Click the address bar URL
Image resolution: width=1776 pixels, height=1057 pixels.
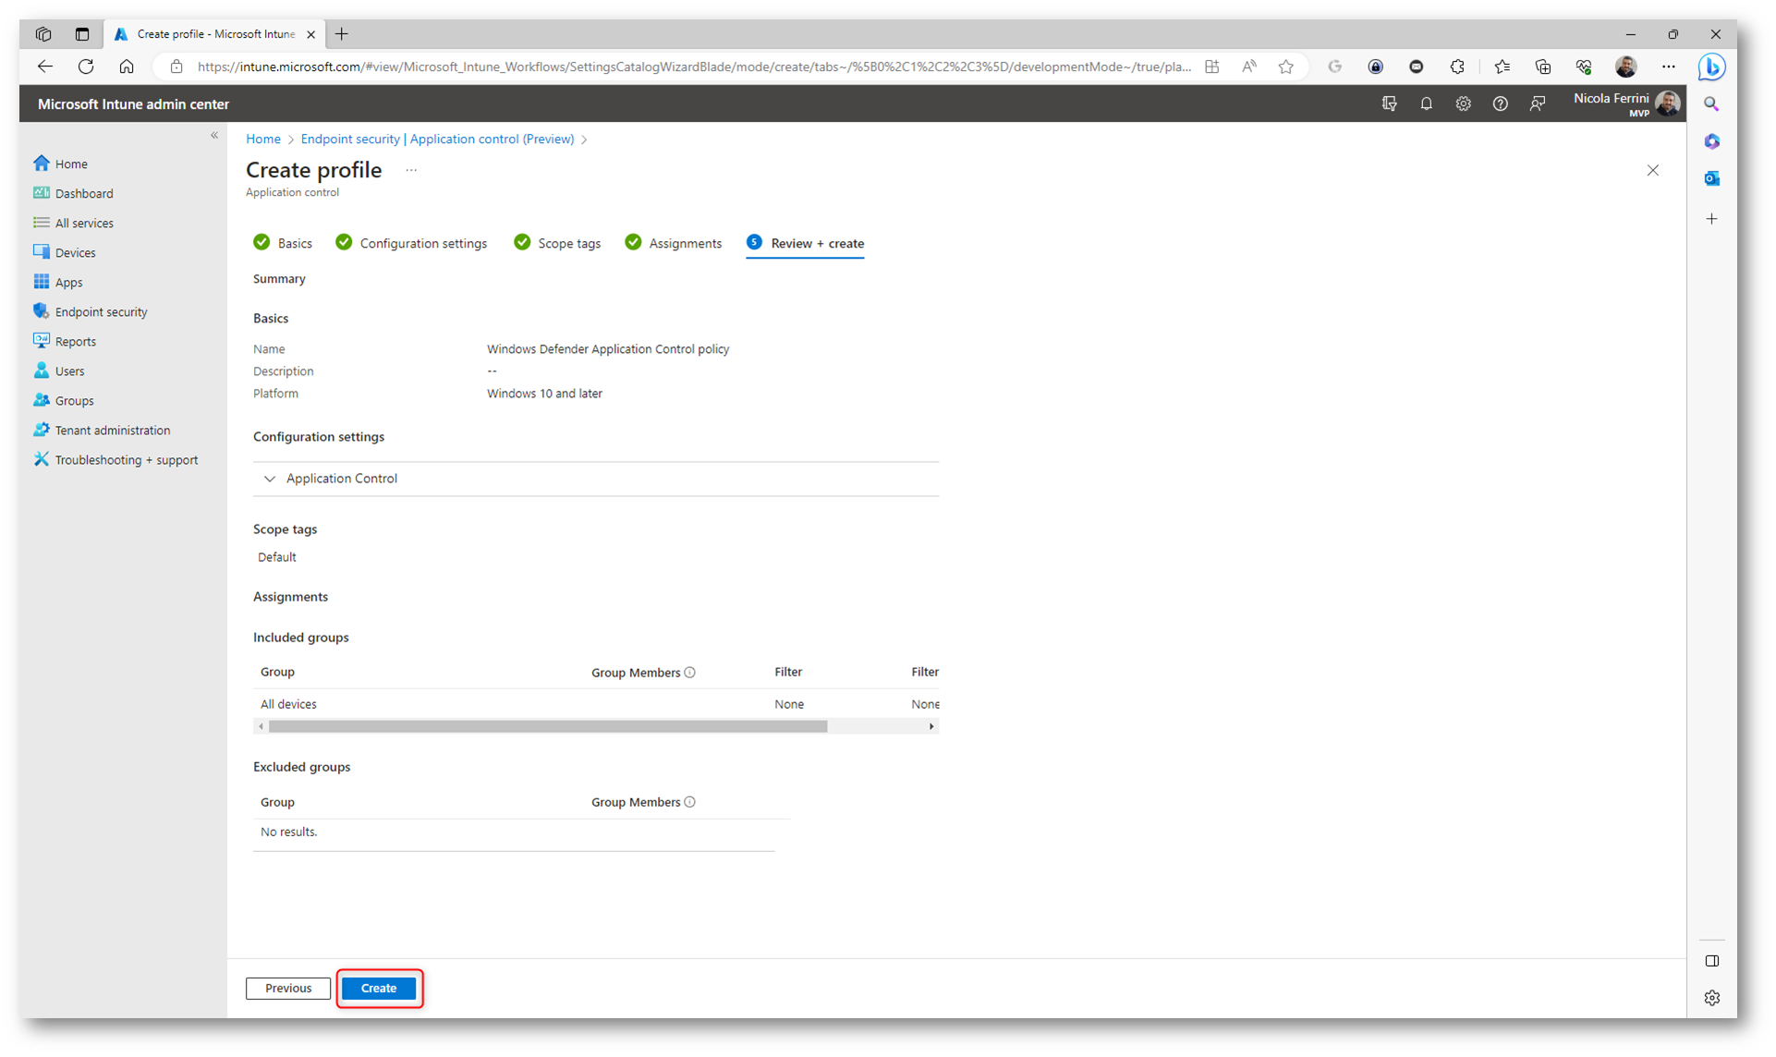[693, 67]
